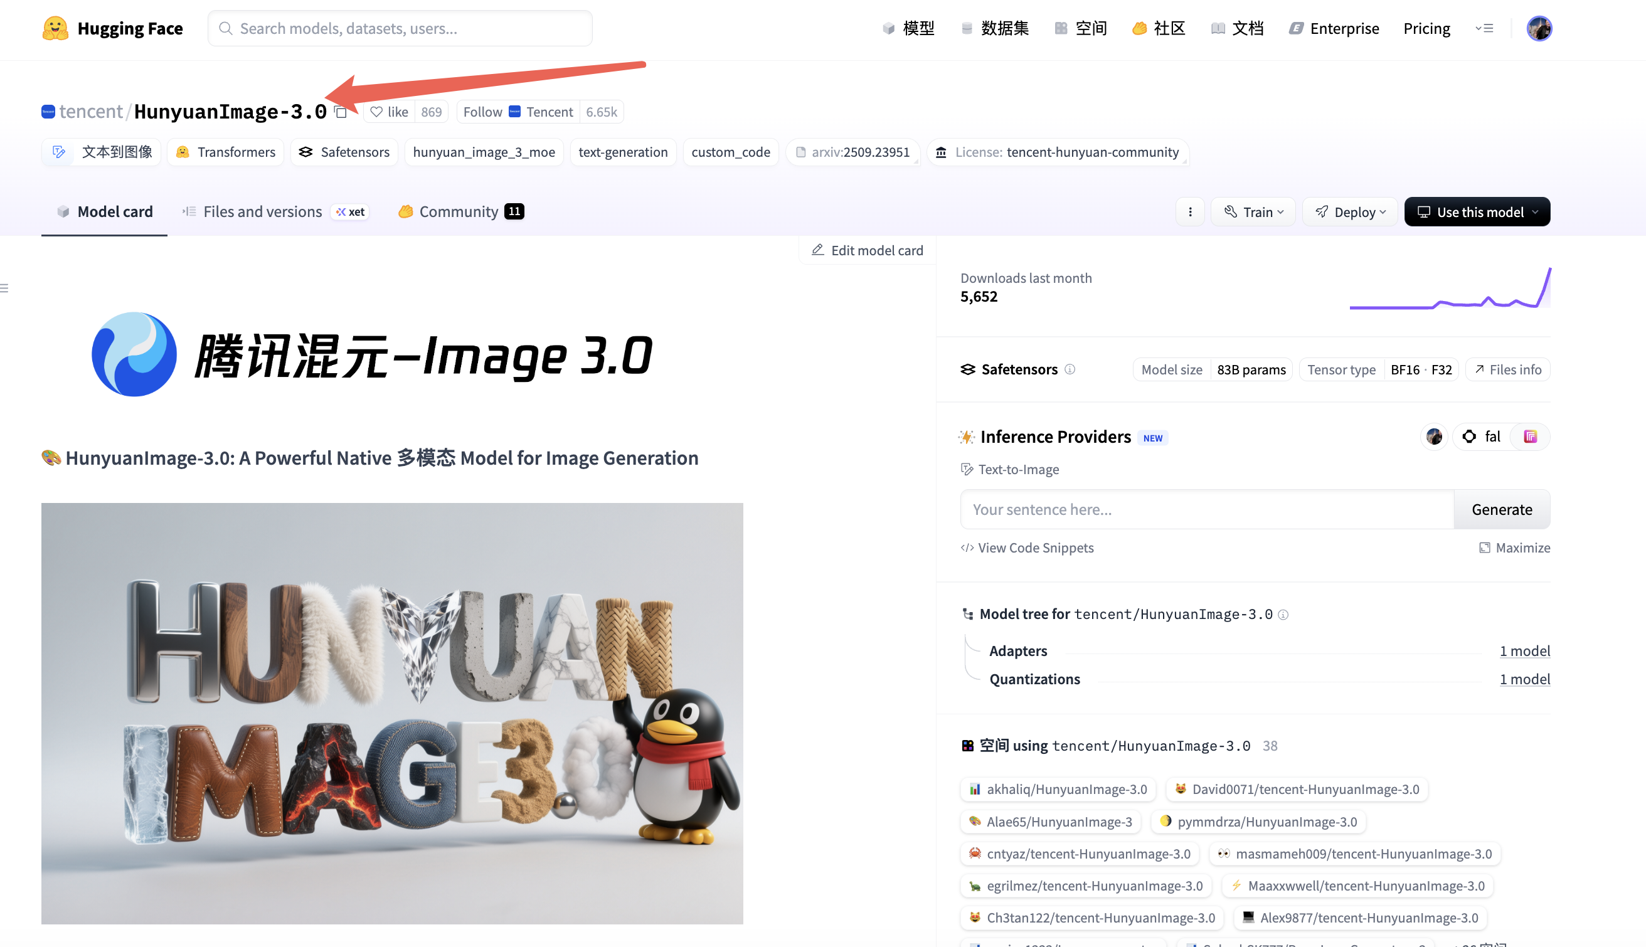Select the pink inference provider icon
Viewport: 1646px width, 947px height.
tap(1529, 436)
